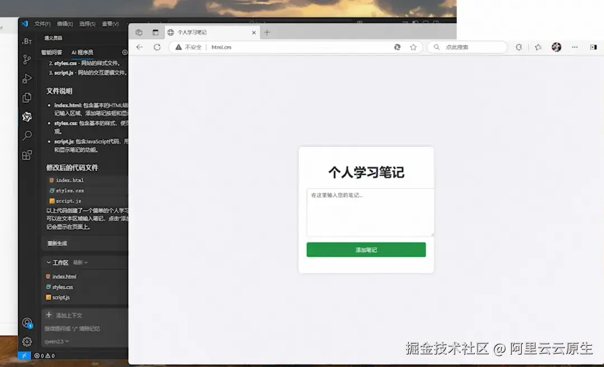Open the Tongyi Lingma AI assistant sidebar icon

click(27, 117)
